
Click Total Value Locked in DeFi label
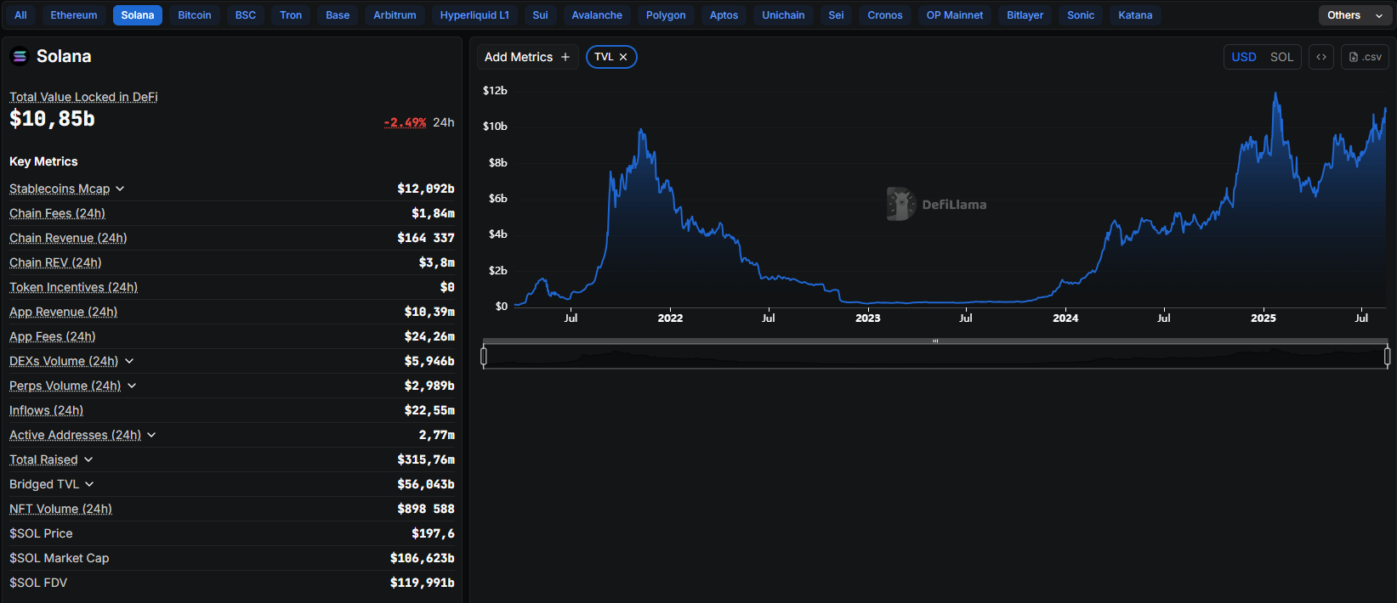tap(83, 97)
